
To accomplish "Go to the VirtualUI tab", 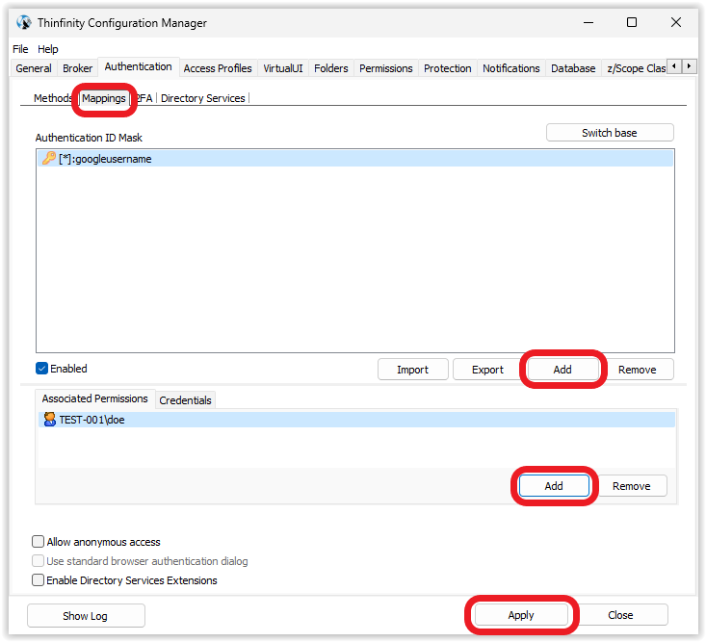I will [283, 68].
